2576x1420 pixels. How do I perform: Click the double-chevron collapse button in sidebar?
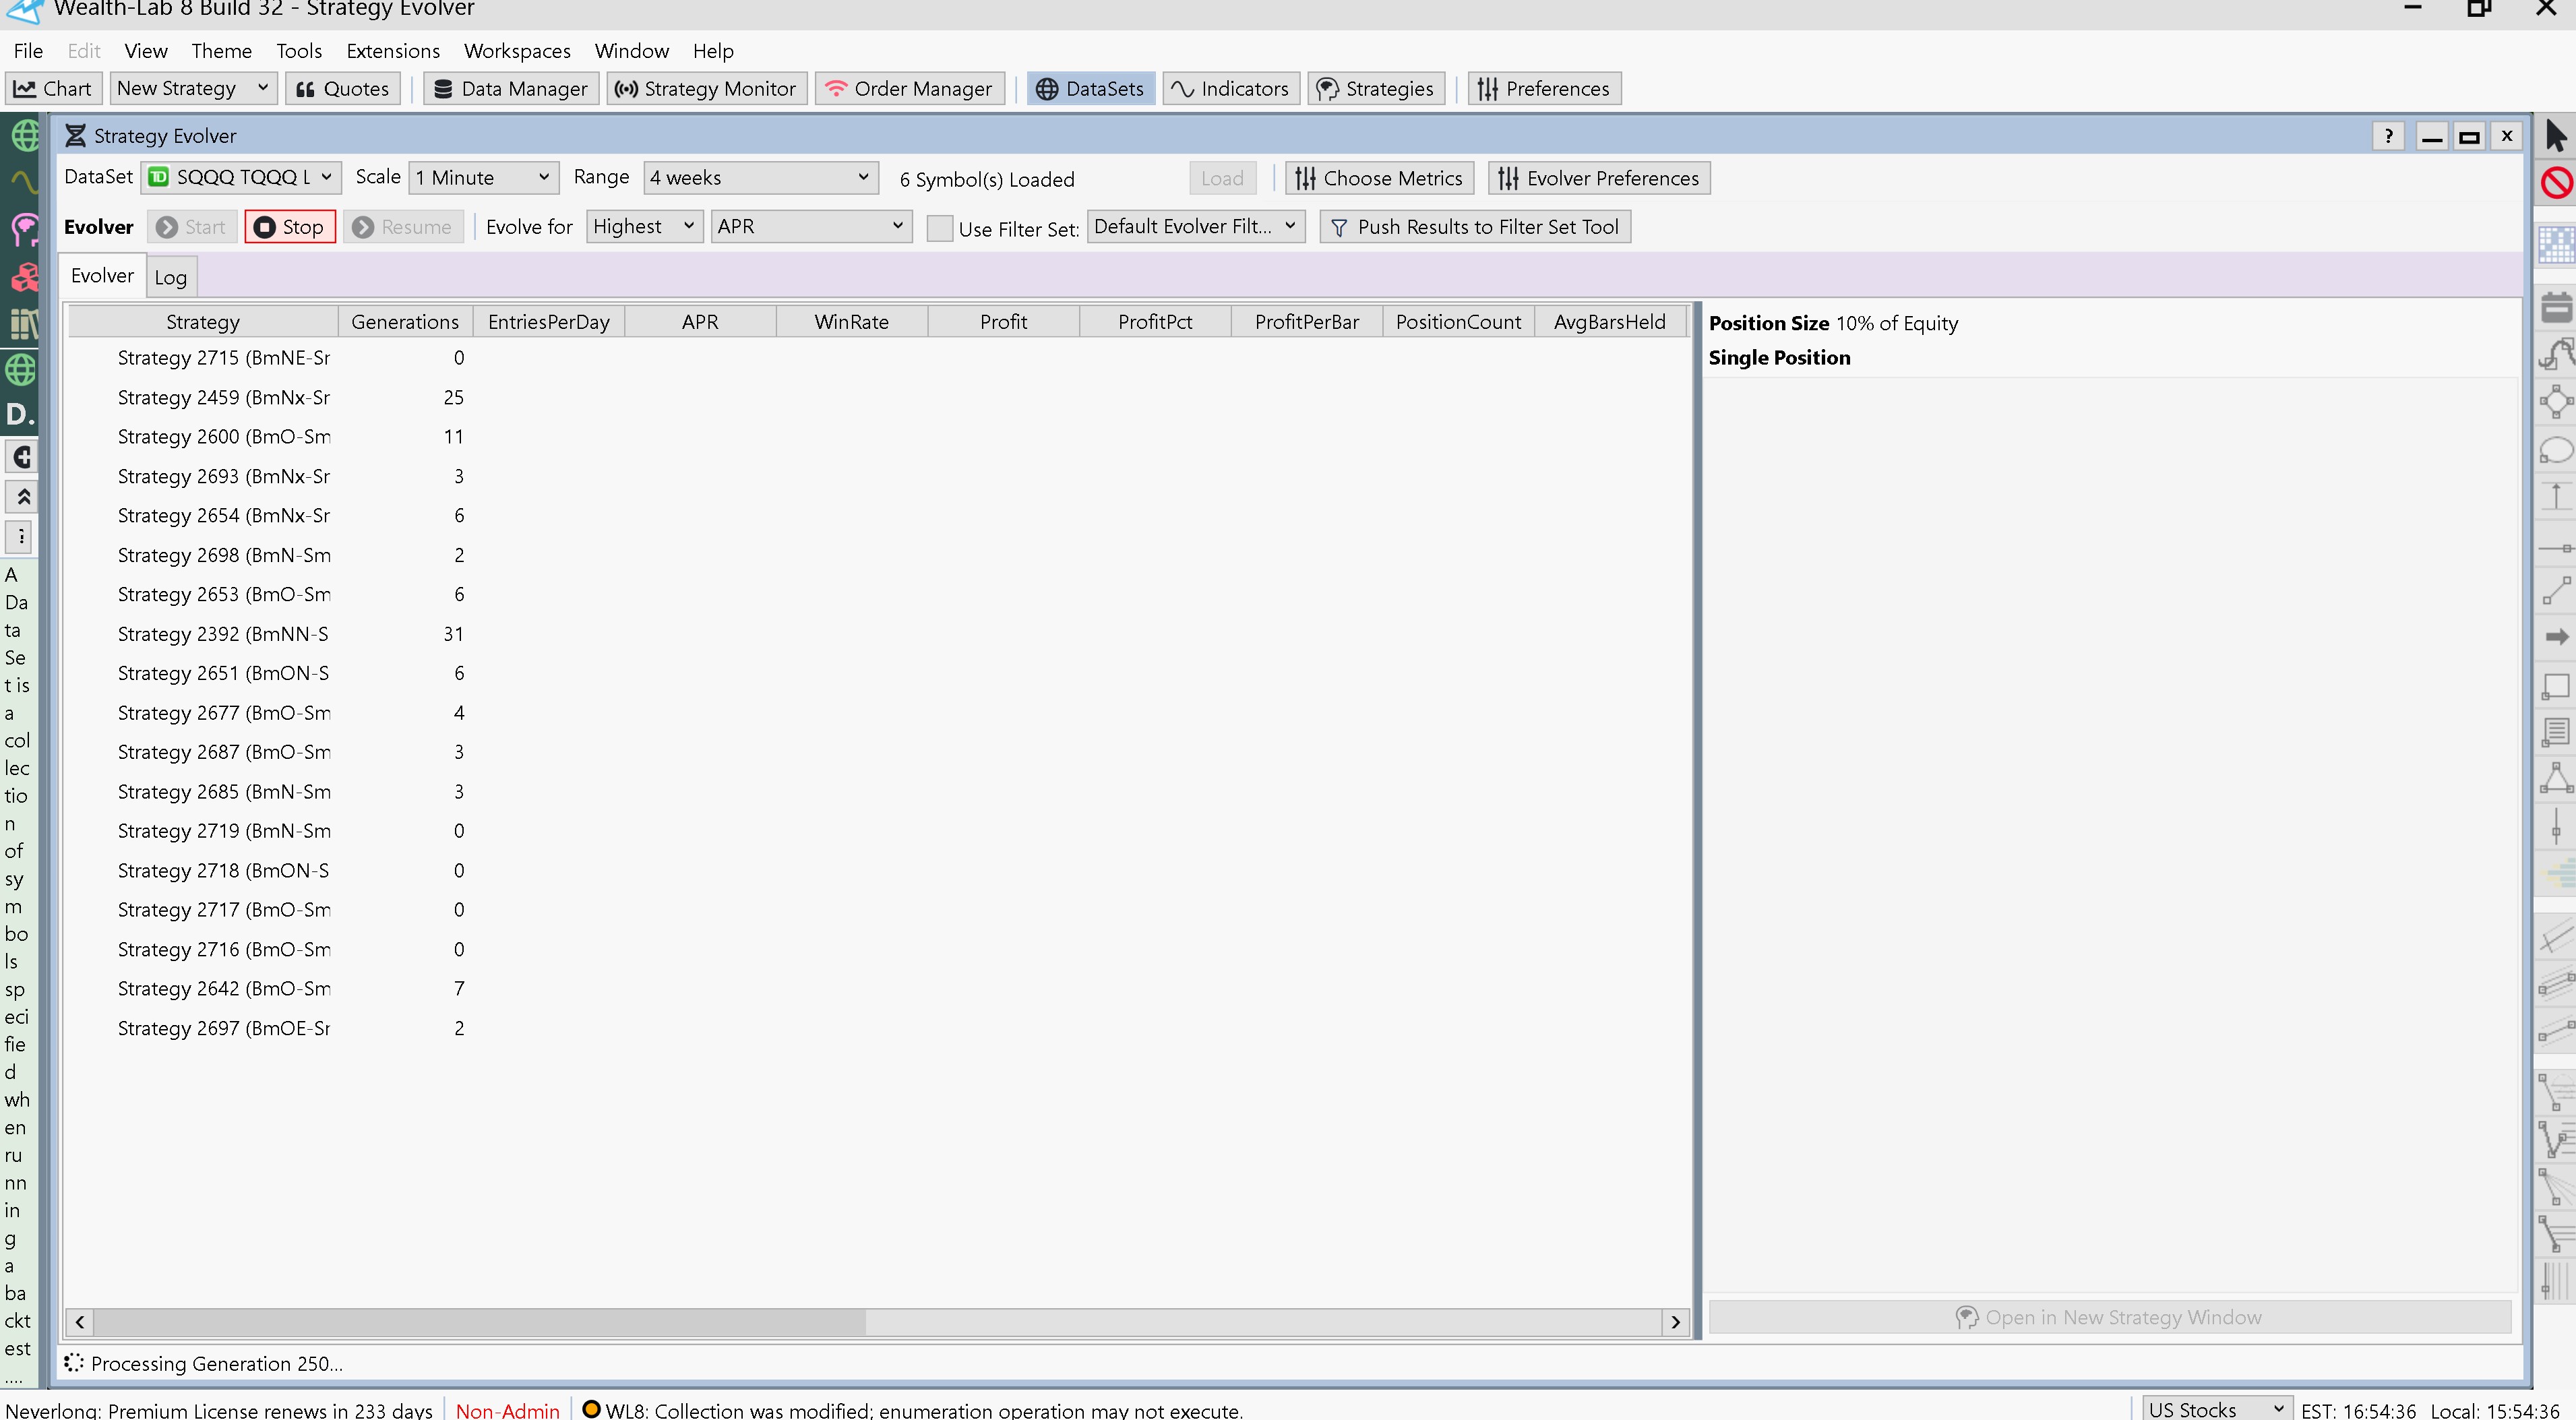pyautogui.click(x=22, y=497)
